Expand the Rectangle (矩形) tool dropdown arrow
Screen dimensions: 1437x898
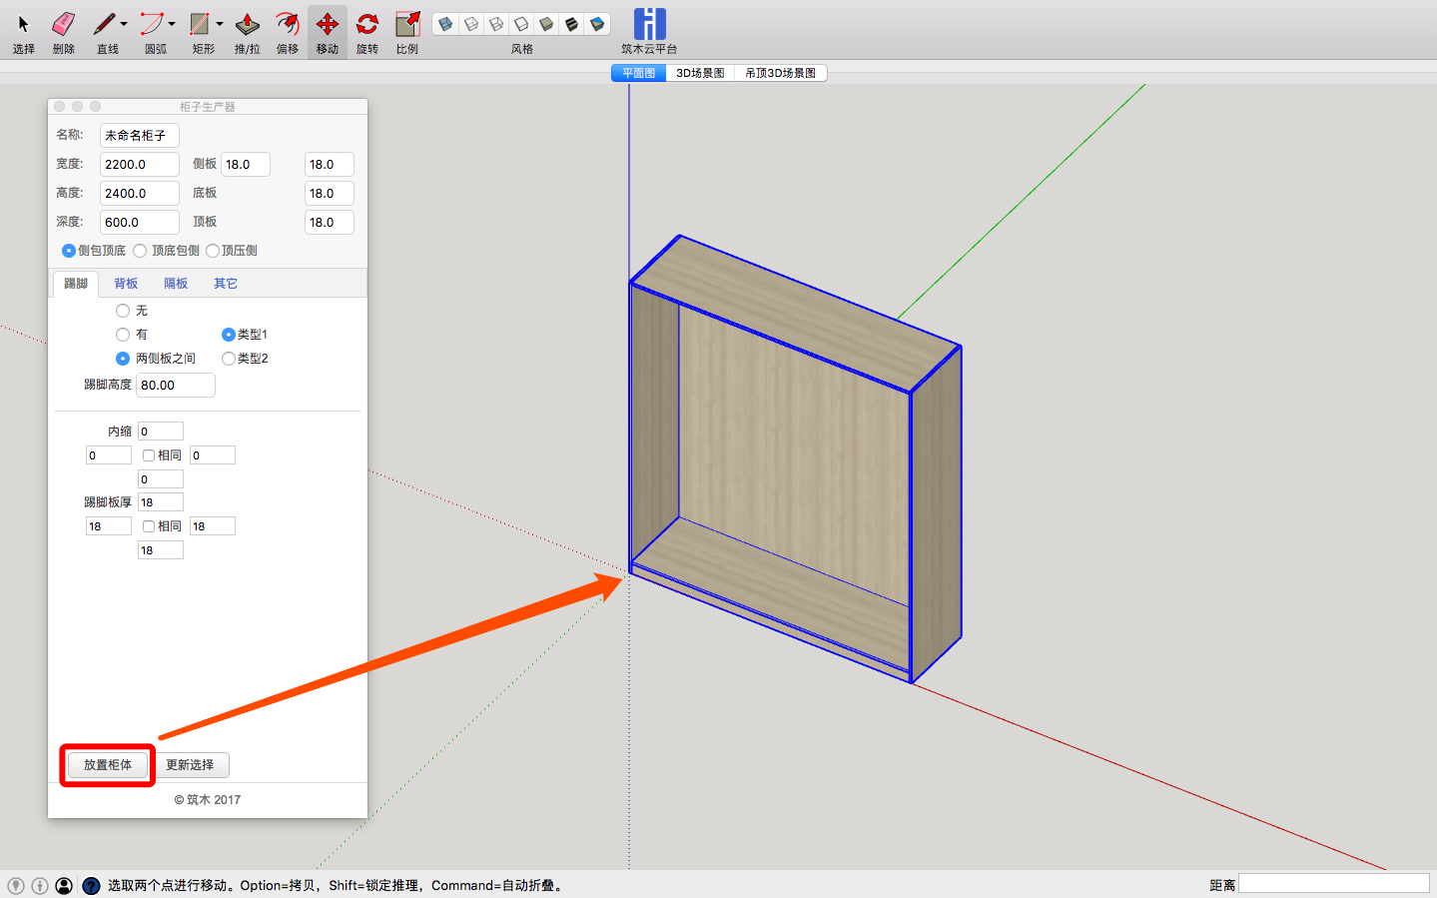point(220,24)
